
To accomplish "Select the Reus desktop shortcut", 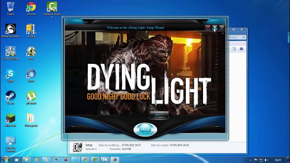I will point(31,53).
